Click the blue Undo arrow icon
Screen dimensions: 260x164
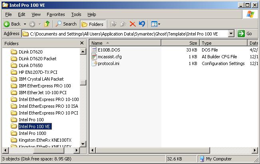coord(142,24)
